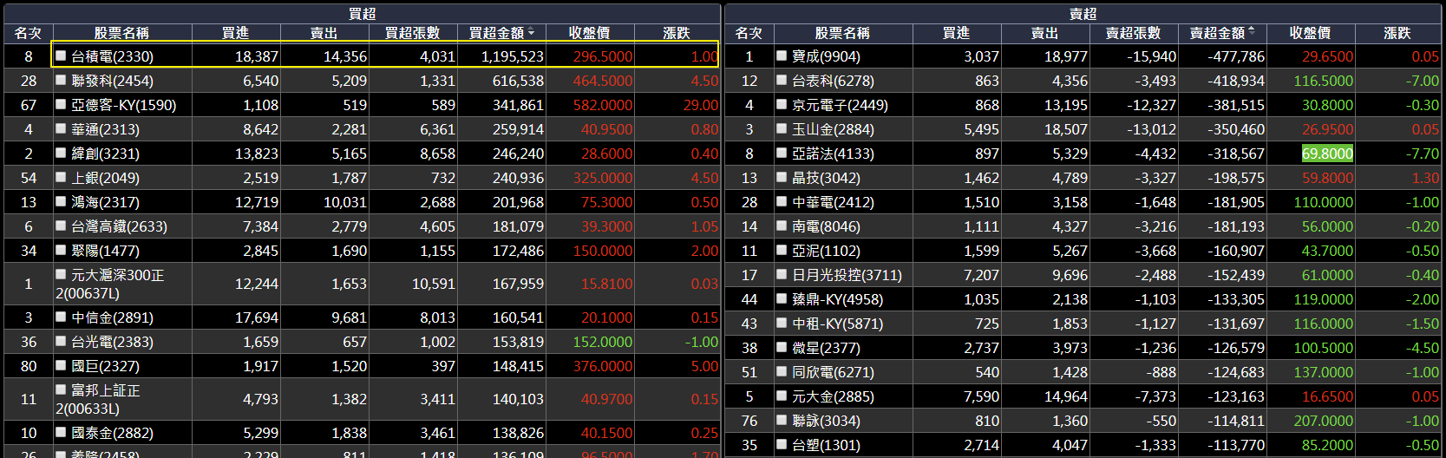This screenshot has width=1446, height=458.
Task: Tick the checkbox next to 寶成(9904)
Action: tap(782, 56)
